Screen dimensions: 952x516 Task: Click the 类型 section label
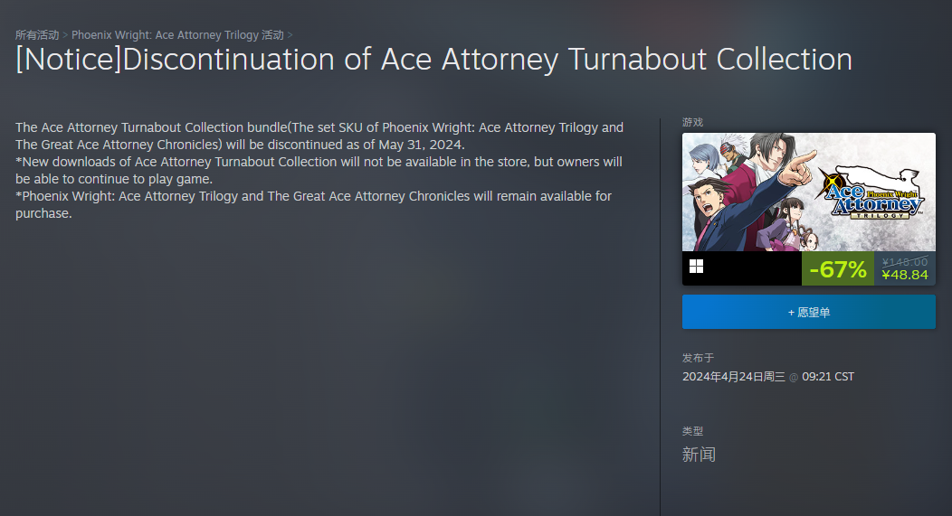(692, 431)
